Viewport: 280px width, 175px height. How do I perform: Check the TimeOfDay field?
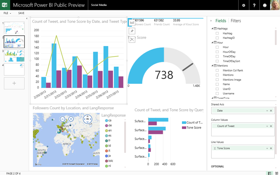coord(217,56)
